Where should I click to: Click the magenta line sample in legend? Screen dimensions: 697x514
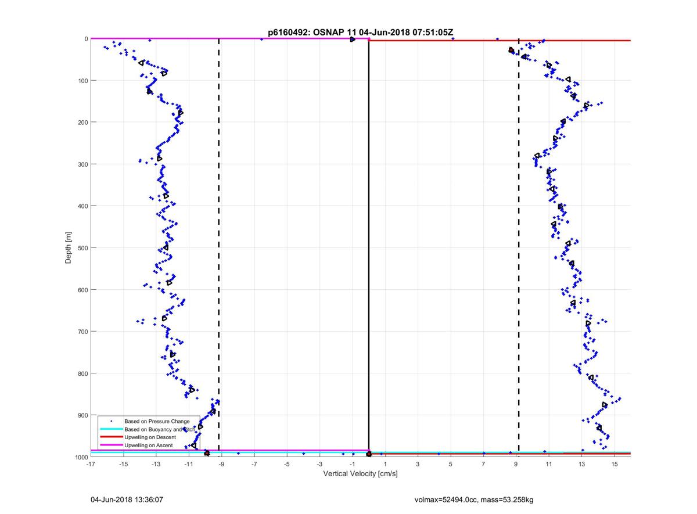(x=111, y=445)
